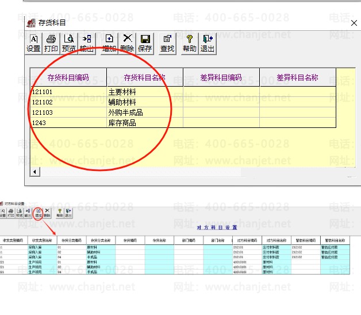The width and height of the screenshot is (361, 315).
Task: Click the 部门名称 column header
Action: tap(218, 240)
